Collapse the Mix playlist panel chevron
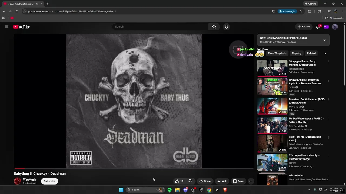The width and height of the screenshot is (346, 194). [x=325, y=40]
